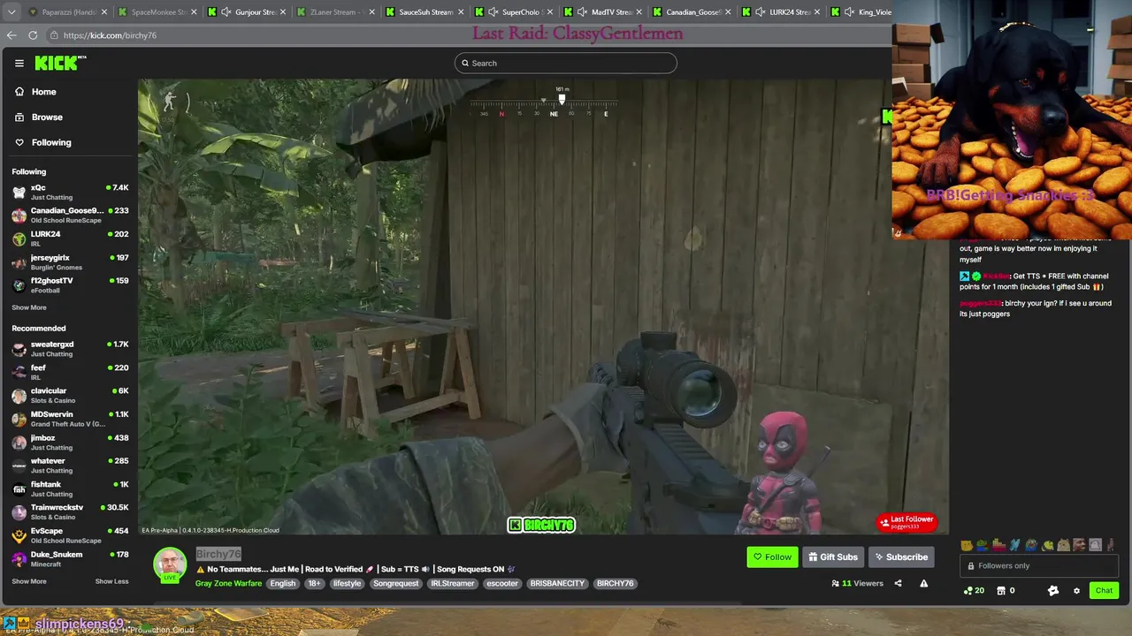
Task: Click the green Chat send button
Action: coord(1104,590)
